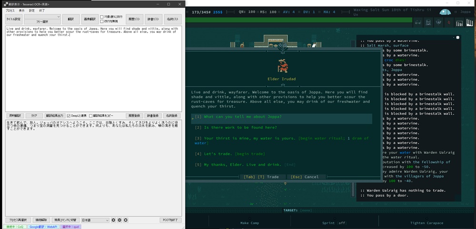Choose option 4 Let's trade
The width and height of the screenshot is (476, 229).
pyautogui.click(x=230, y=154)
